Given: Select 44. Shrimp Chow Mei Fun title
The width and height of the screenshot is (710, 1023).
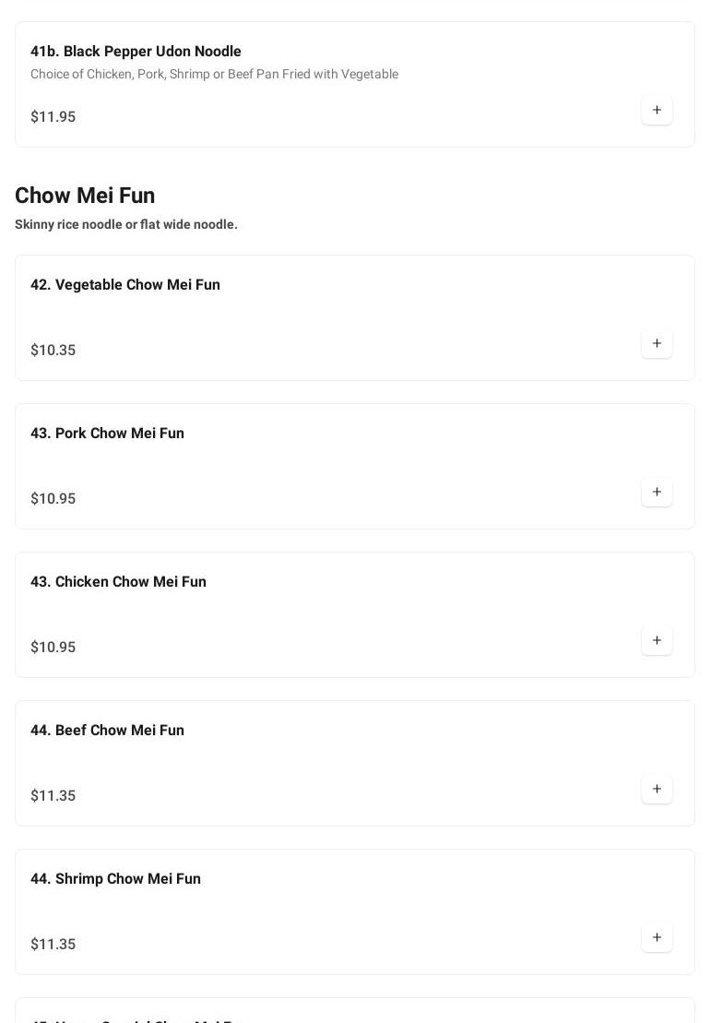Looking at the screenshot, I should pyautogui.click(x=115, y=879).
